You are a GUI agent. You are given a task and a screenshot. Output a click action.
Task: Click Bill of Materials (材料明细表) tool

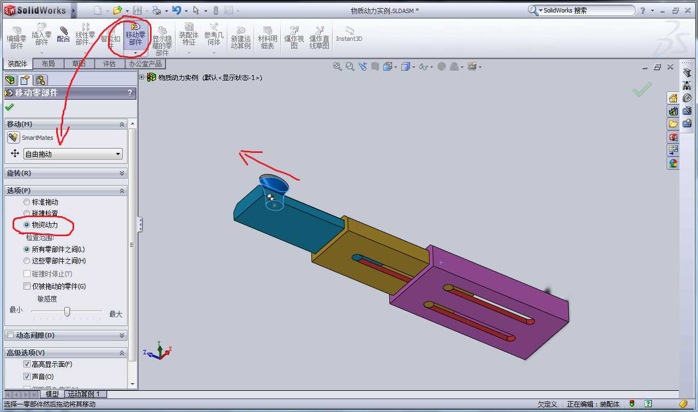click(267, 37)
